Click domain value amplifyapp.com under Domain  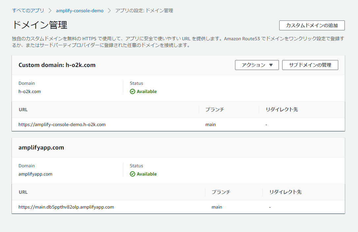[x=35, y=174]
